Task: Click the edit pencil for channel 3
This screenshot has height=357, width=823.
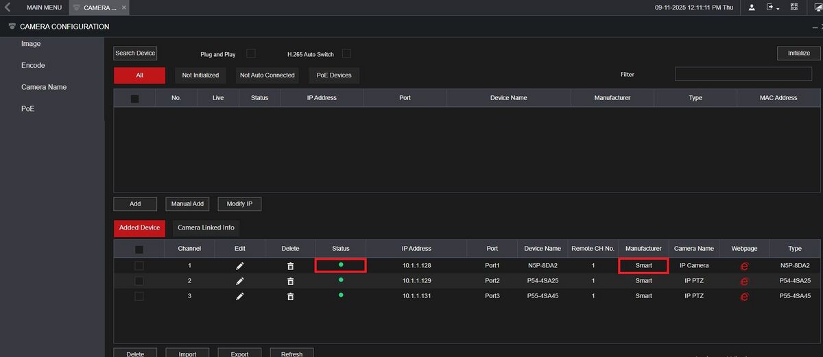Action: pos(239,296)
